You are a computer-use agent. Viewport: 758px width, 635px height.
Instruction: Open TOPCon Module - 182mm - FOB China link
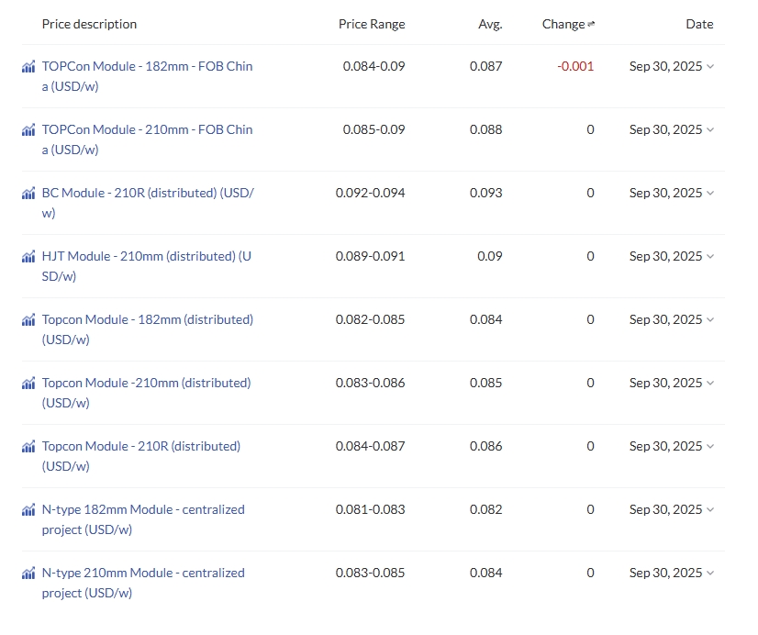[x=147, y=76]
